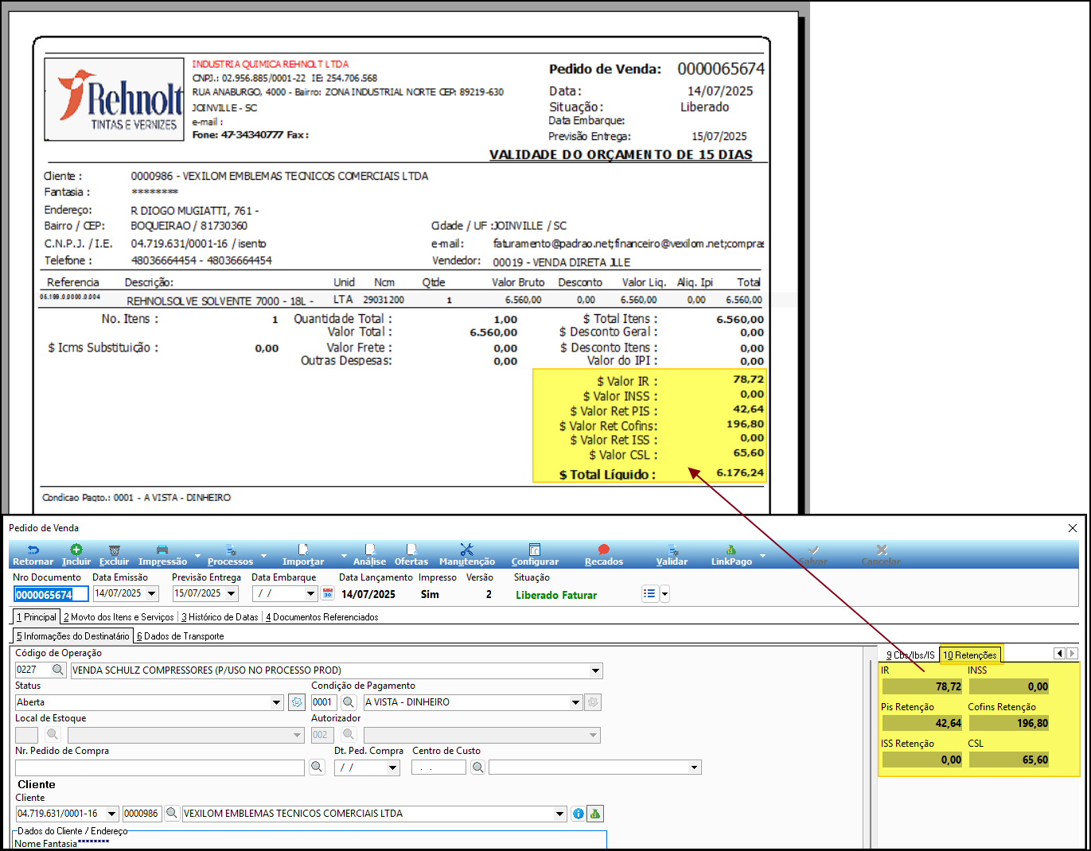Select Dados de Transporte tab

[x=181, y=636]
